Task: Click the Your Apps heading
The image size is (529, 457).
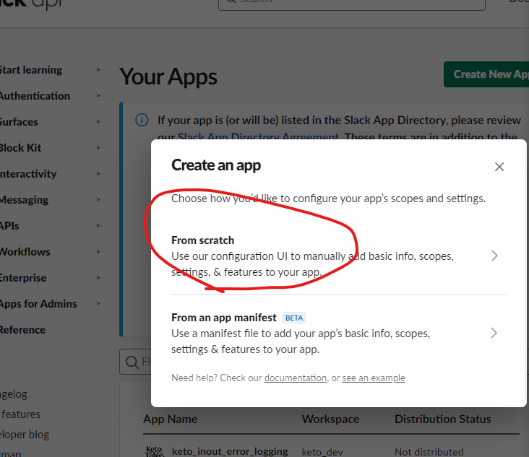Action: point(168,77)
